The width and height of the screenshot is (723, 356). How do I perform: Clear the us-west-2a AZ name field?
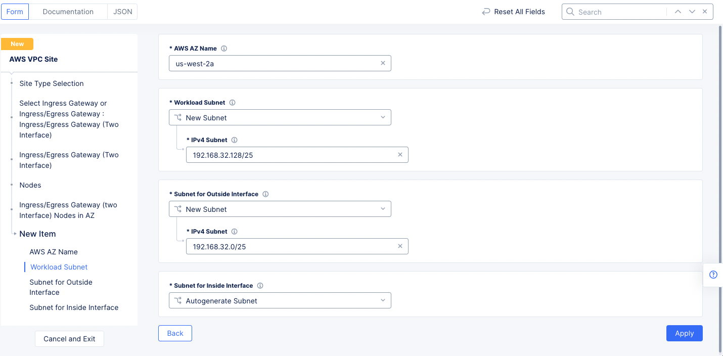pos(383,63)
